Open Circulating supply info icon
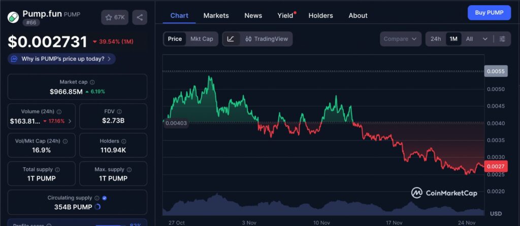This screenshot has height=226, width=520. click(x=97, y=198)
